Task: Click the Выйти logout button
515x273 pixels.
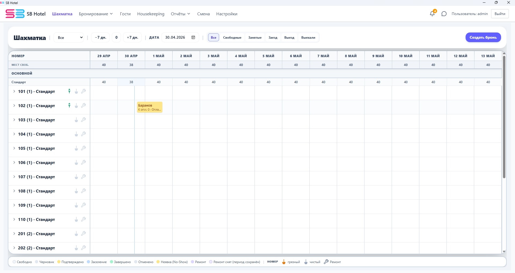Action: coord(500,14)
